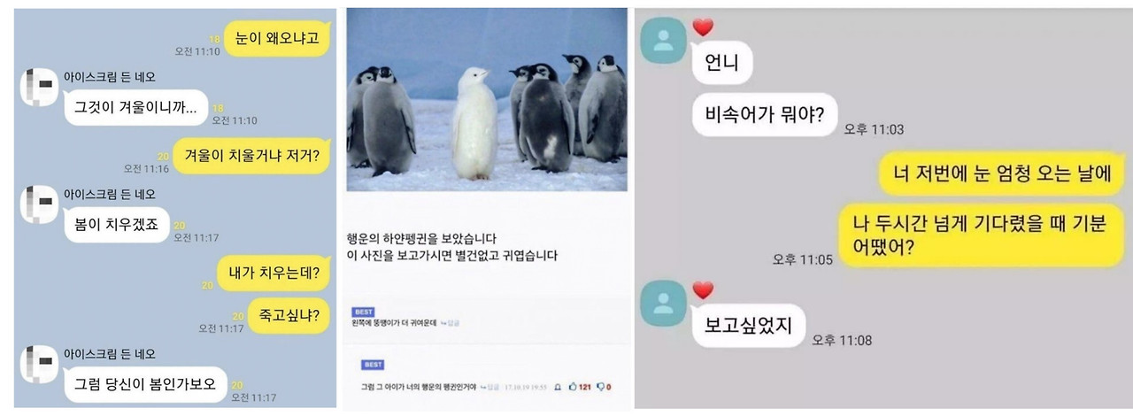
Task: Click the lower BEST badge on the second comment
Action: [x=373, y=365]
